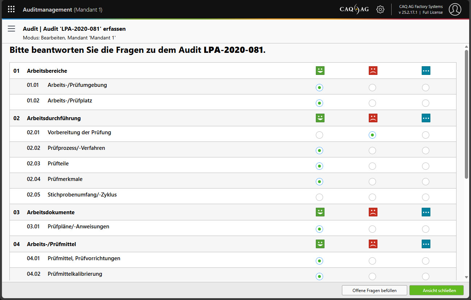
Task: Select positive rating for Stichprobenumfang/-Zyklus
Action: coord(319,197)
